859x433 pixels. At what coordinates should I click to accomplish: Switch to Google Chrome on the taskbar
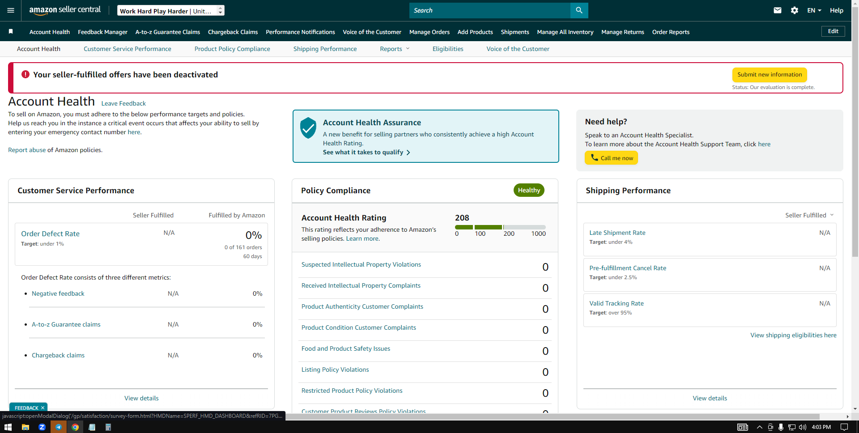click(x=75, y=427)
